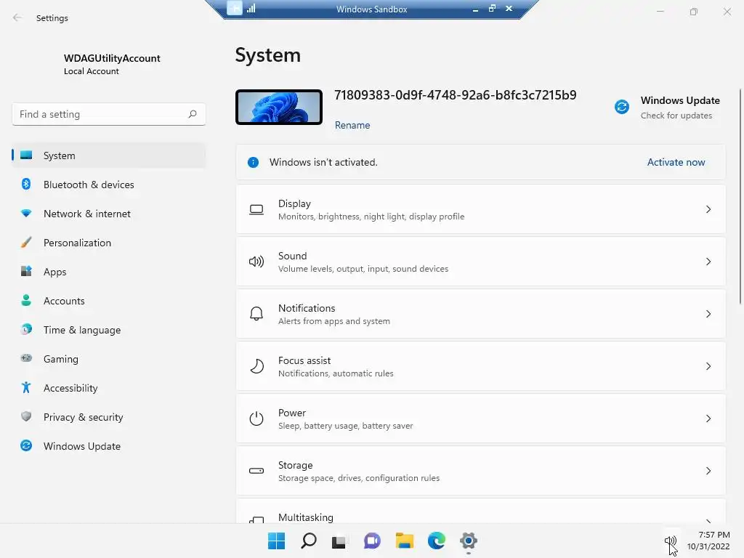This screenshot has width=744, height=558.
Task: Select the Apps category
Action: point(109,272)
